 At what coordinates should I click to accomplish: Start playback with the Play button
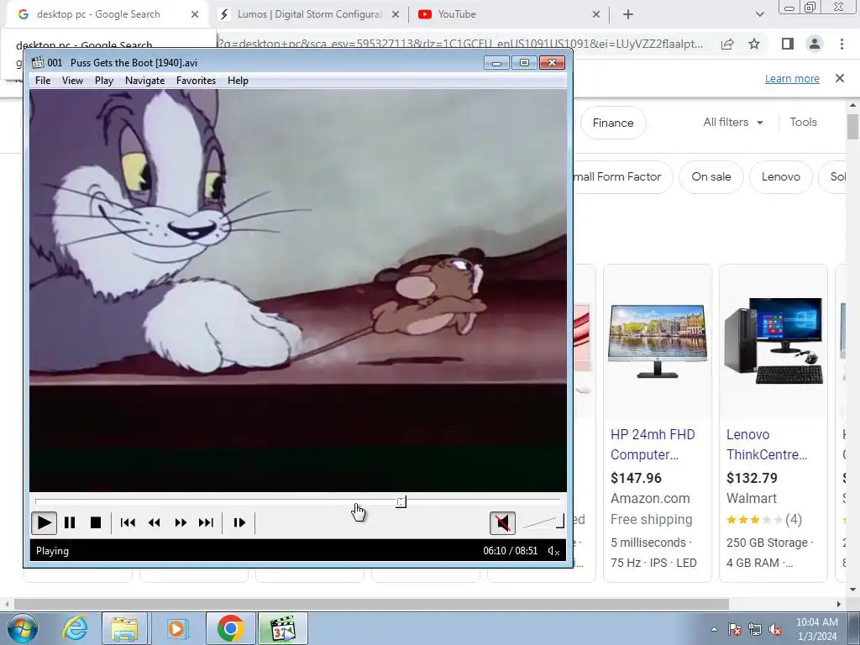pyautogui.click(x=44, y=522)
